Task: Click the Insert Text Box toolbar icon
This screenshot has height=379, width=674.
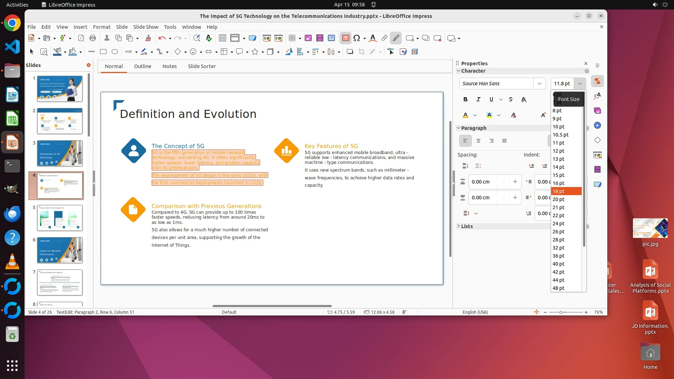Action: tap(345, 38)
